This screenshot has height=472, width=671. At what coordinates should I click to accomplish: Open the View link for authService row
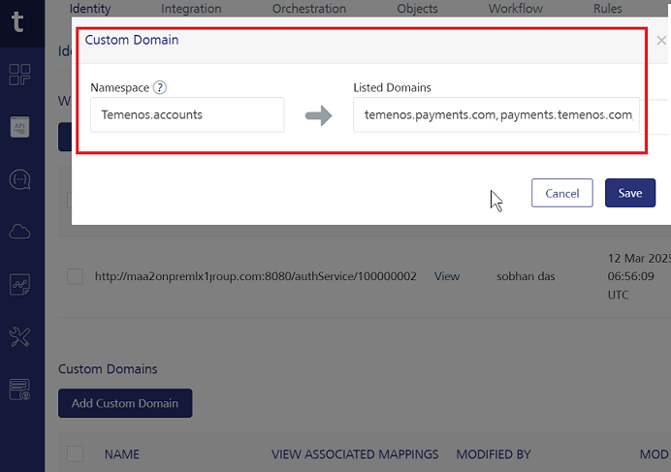point(447,276)
